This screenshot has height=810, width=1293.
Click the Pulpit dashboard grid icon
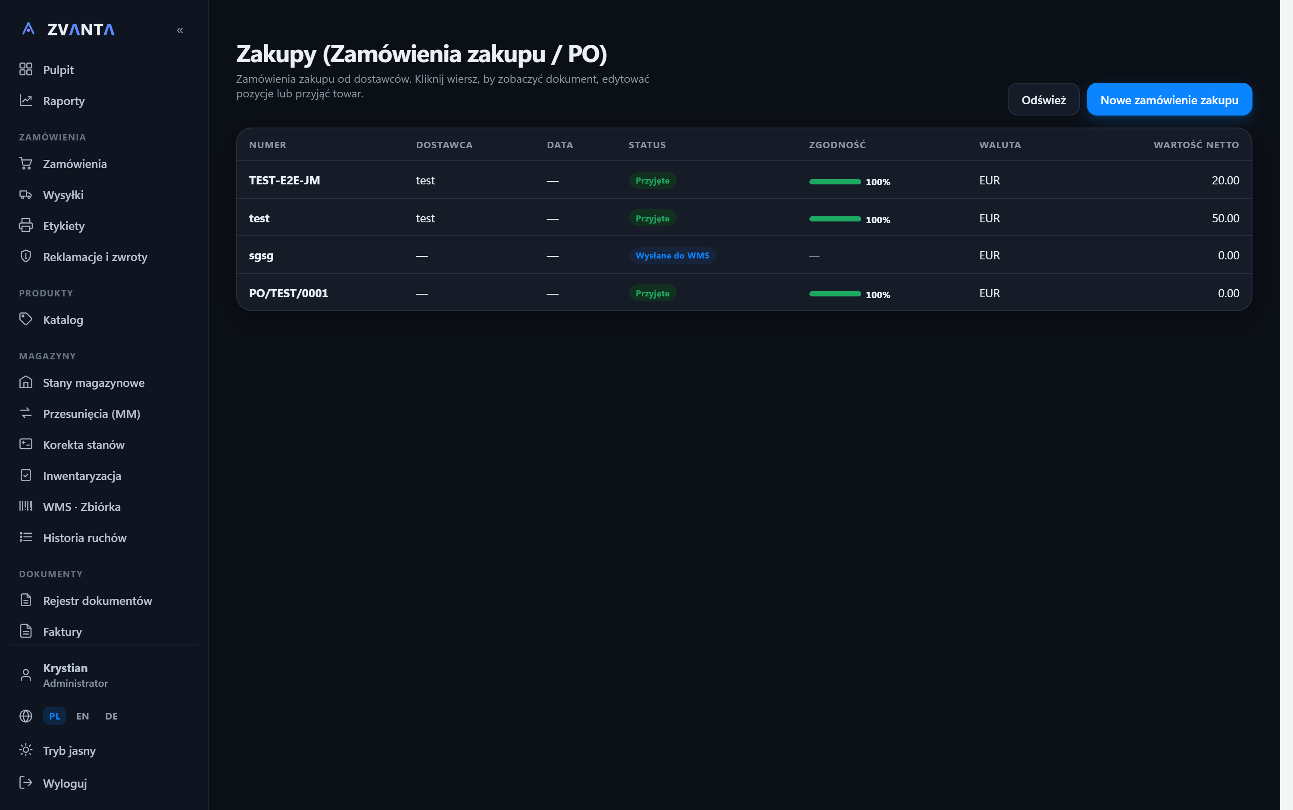26,69
